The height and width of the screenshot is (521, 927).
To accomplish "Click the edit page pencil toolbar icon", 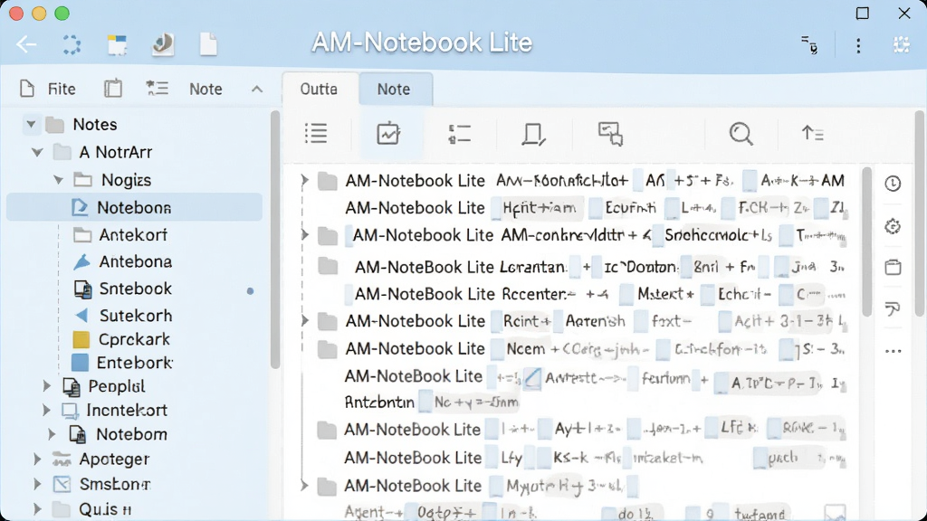I will click(533, 134).
